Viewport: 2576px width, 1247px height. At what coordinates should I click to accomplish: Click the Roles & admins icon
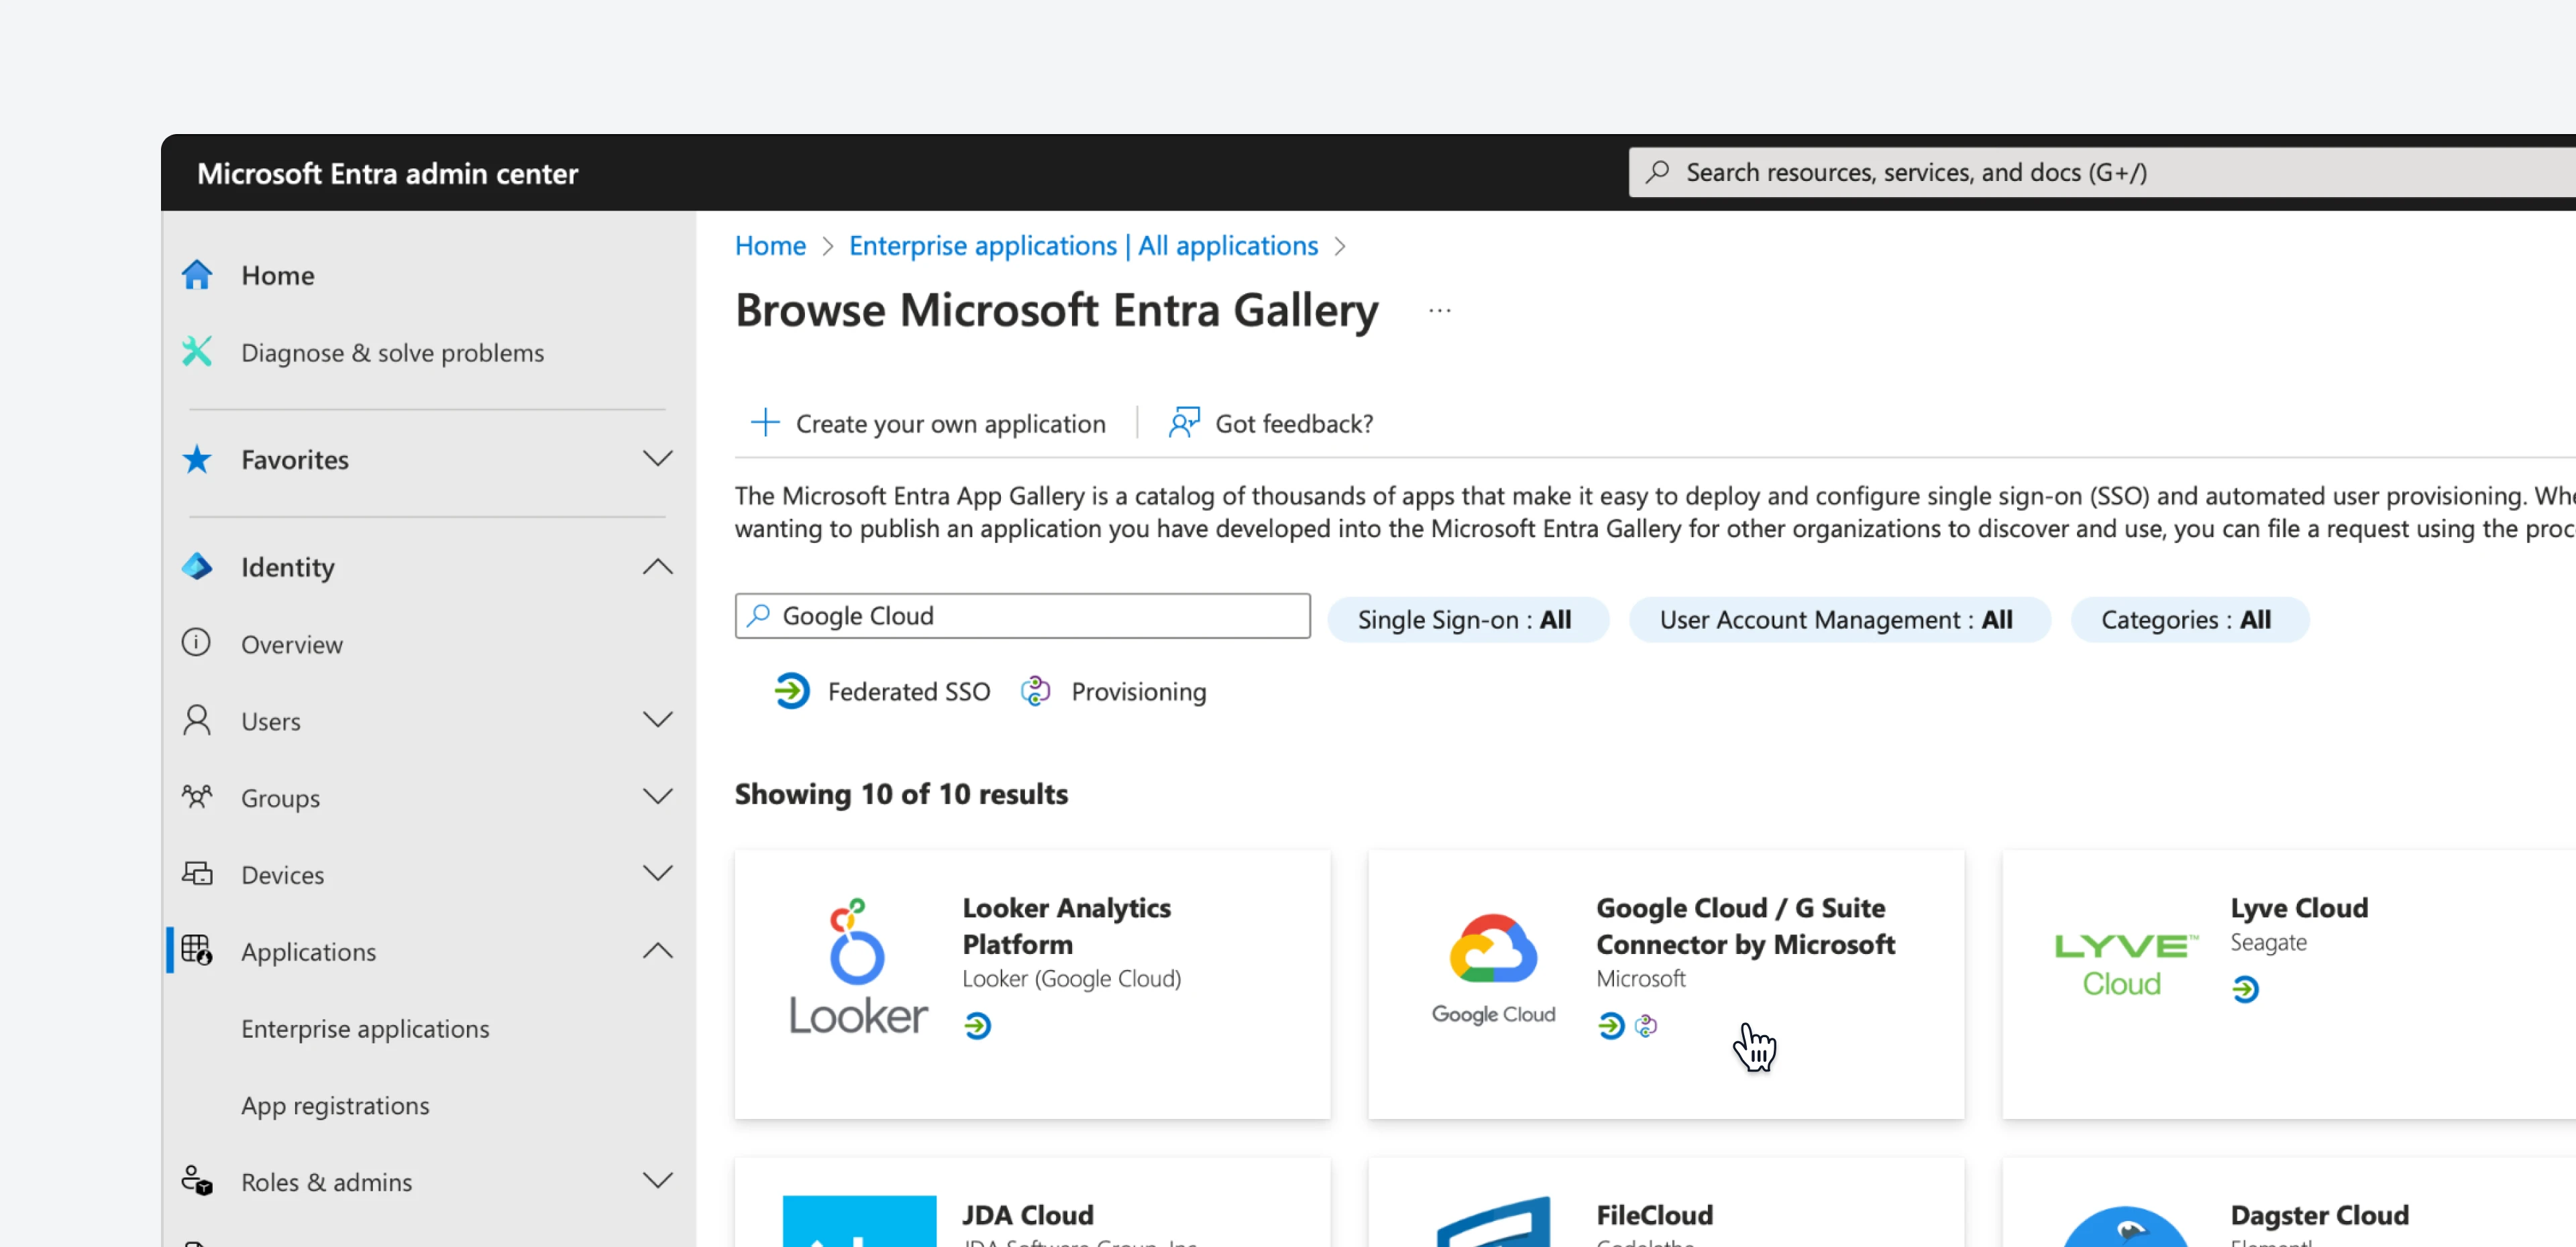[197, 1181]
